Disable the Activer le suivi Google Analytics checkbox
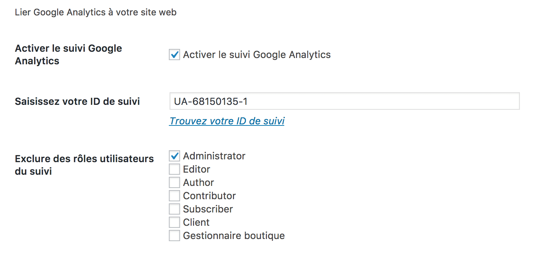The image size is (536, 253). coord(174,55)
